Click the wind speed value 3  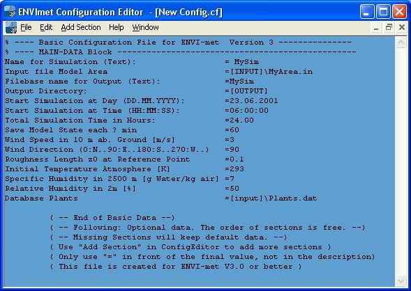[x=232, y=140]
